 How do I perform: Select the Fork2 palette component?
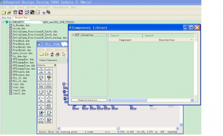click(41, 92)
